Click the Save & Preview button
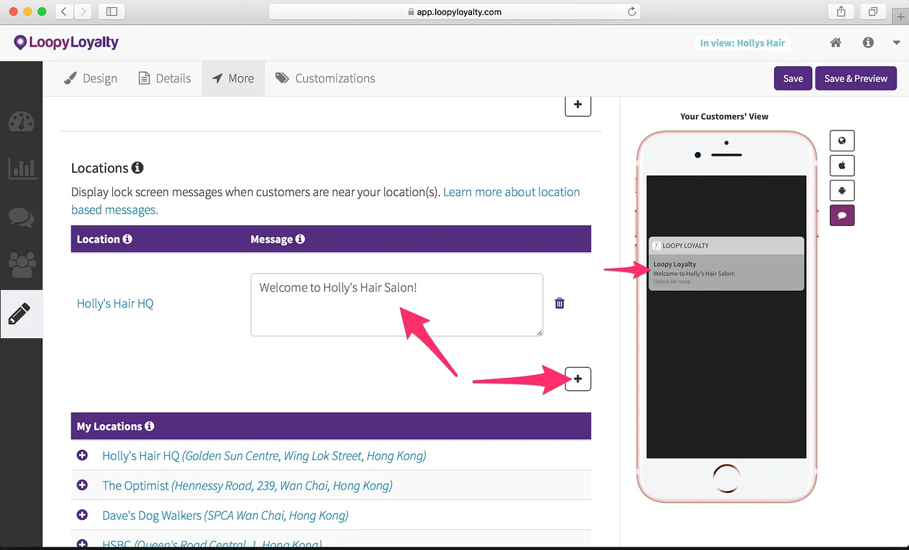 [856, 78]
